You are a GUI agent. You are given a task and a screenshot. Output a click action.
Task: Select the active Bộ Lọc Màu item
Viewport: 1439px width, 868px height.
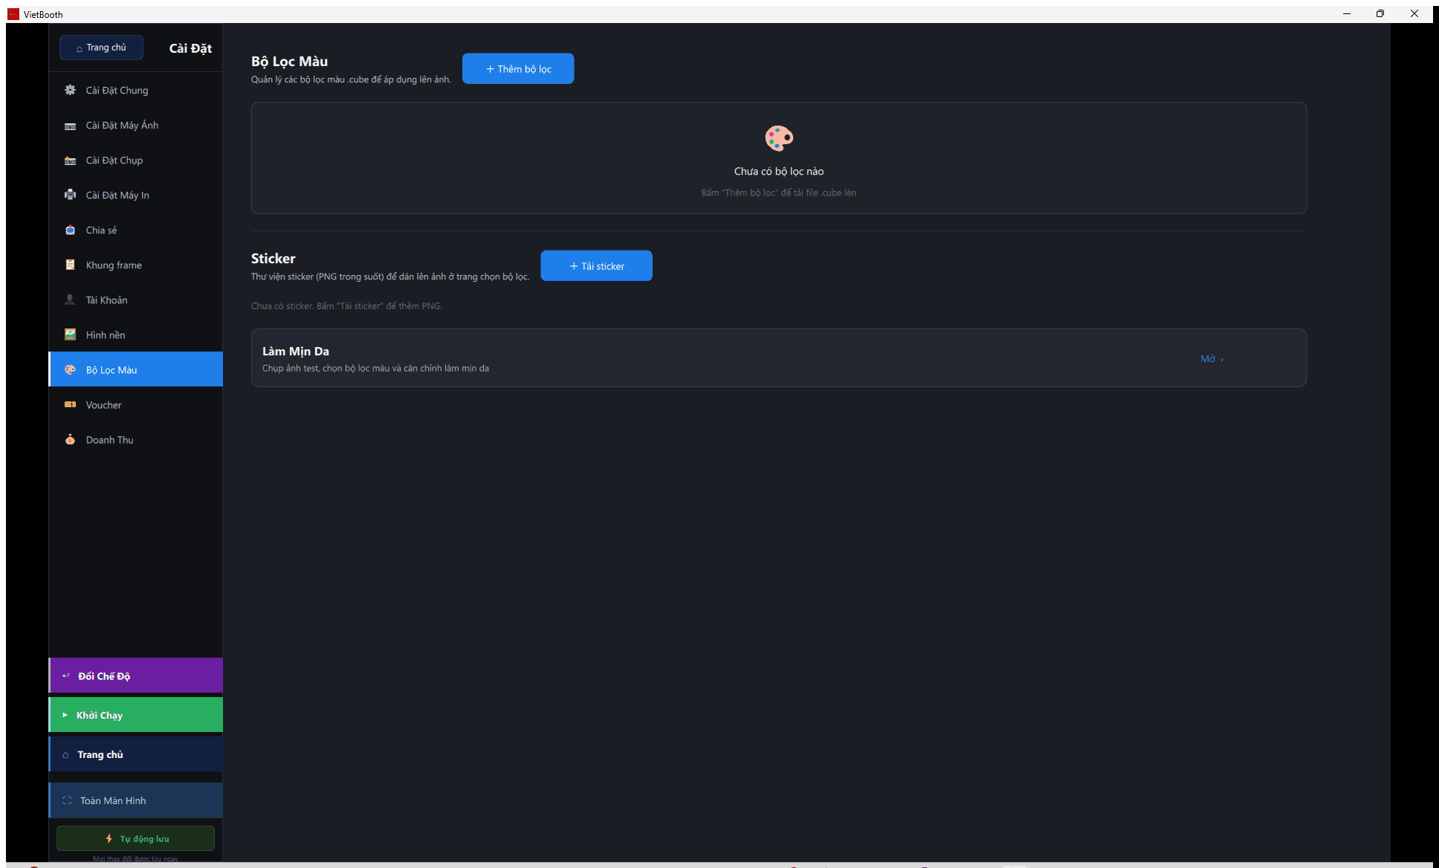click(x=135, y=369)
